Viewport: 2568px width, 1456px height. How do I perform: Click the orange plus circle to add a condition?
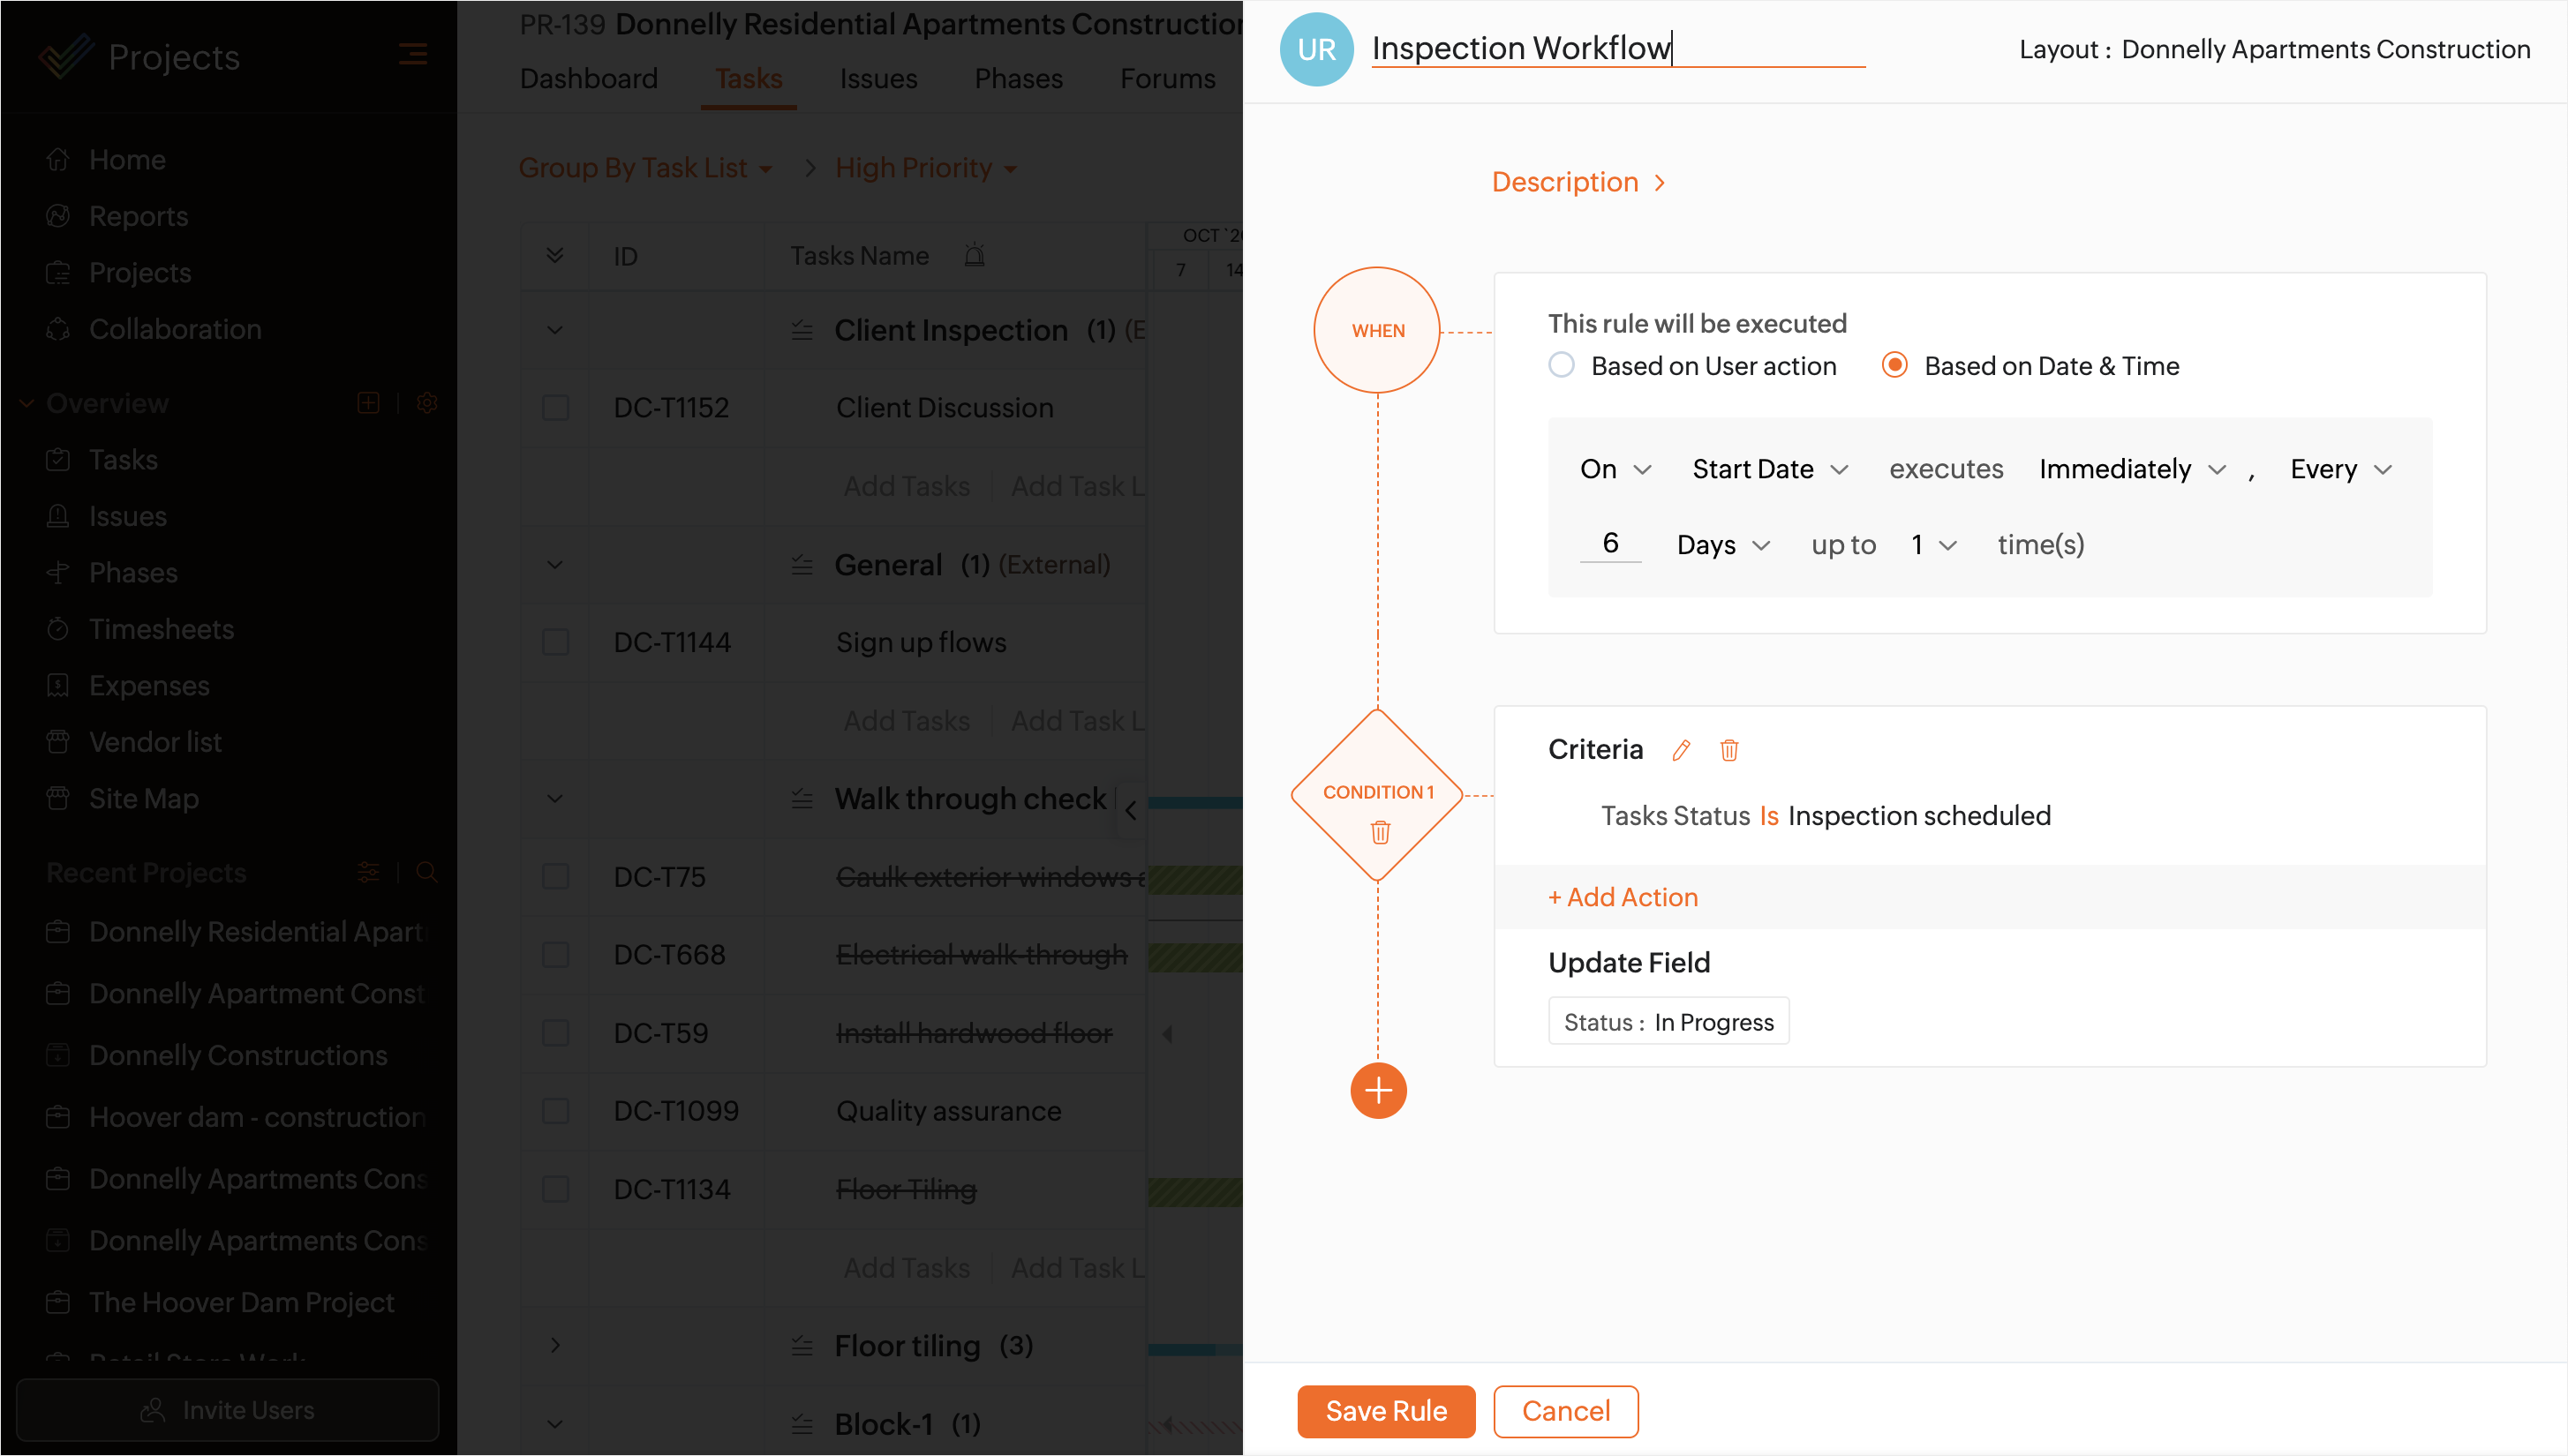(1377, 1090)
